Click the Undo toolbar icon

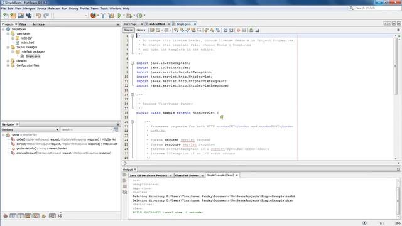click(38, 16)
